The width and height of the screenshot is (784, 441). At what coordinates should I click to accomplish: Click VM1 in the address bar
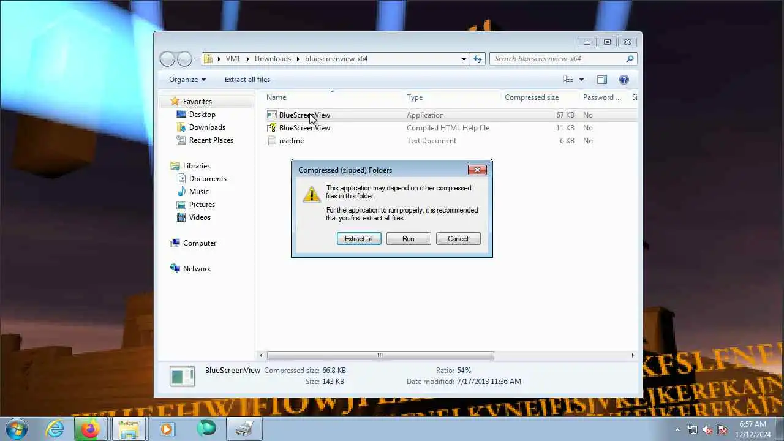pyautogui.click(x=233, y=59)
